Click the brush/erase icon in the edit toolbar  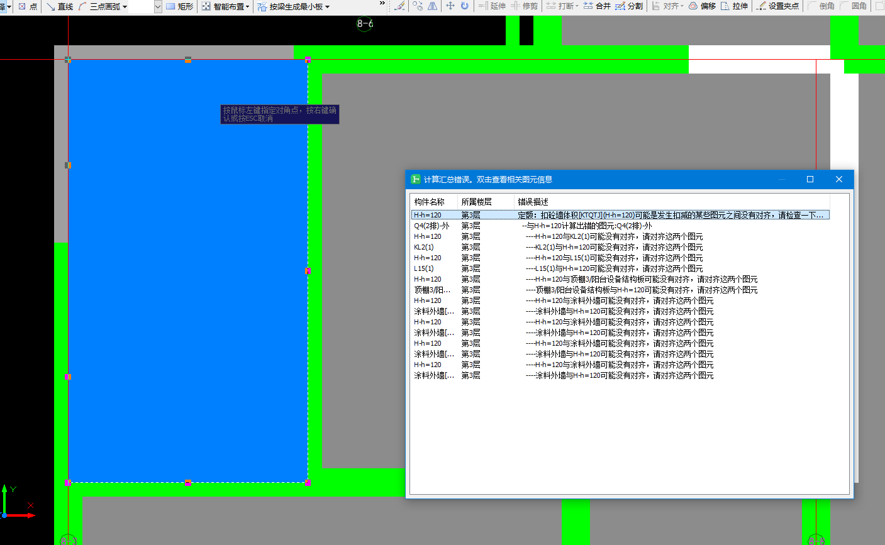coord(399,6)
